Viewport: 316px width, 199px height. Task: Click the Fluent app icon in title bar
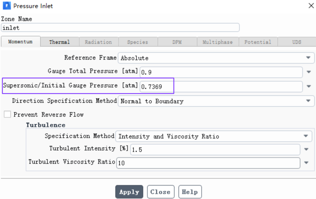pos(7,6)
